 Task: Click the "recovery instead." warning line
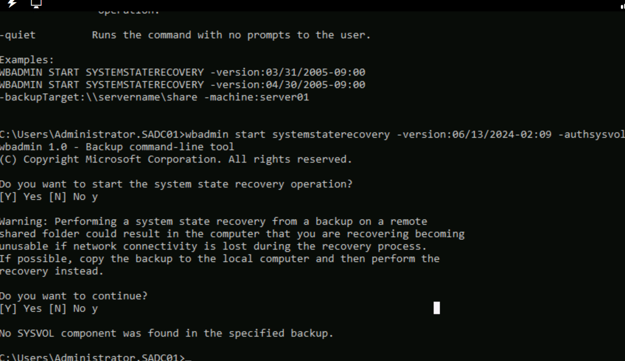[52, 271]
